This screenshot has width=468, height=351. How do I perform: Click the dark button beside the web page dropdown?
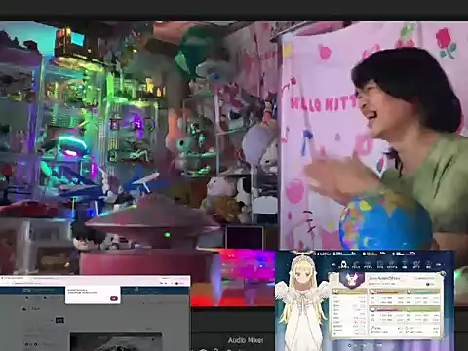pyautogui.click(x=59, y=320)
